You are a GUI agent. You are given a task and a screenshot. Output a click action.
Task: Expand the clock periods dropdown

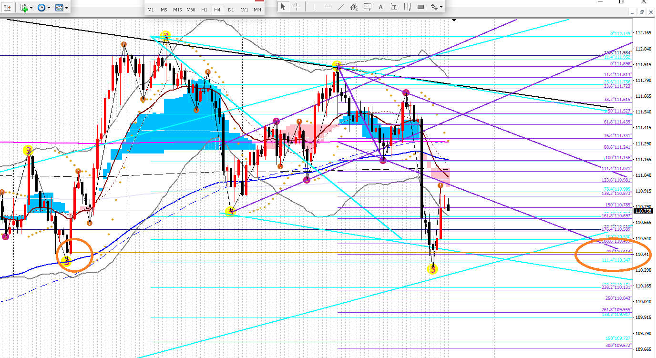pos(50,8)
